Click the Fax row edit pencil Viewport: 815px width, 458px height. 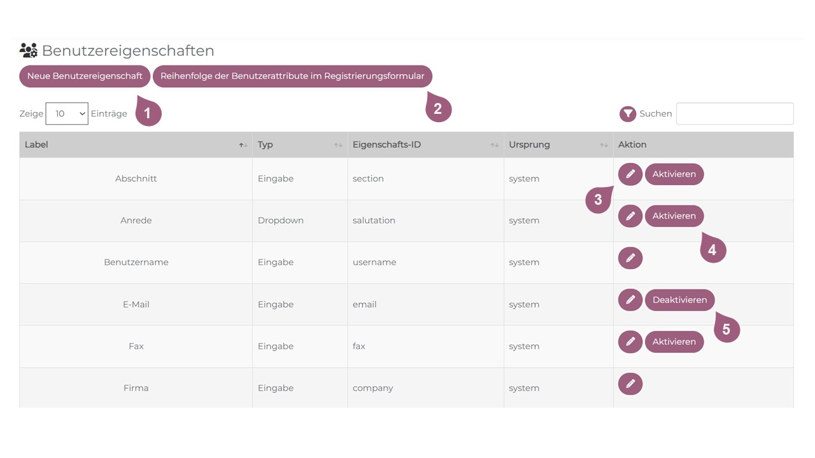pyautogui.click(x=630, y=342)
